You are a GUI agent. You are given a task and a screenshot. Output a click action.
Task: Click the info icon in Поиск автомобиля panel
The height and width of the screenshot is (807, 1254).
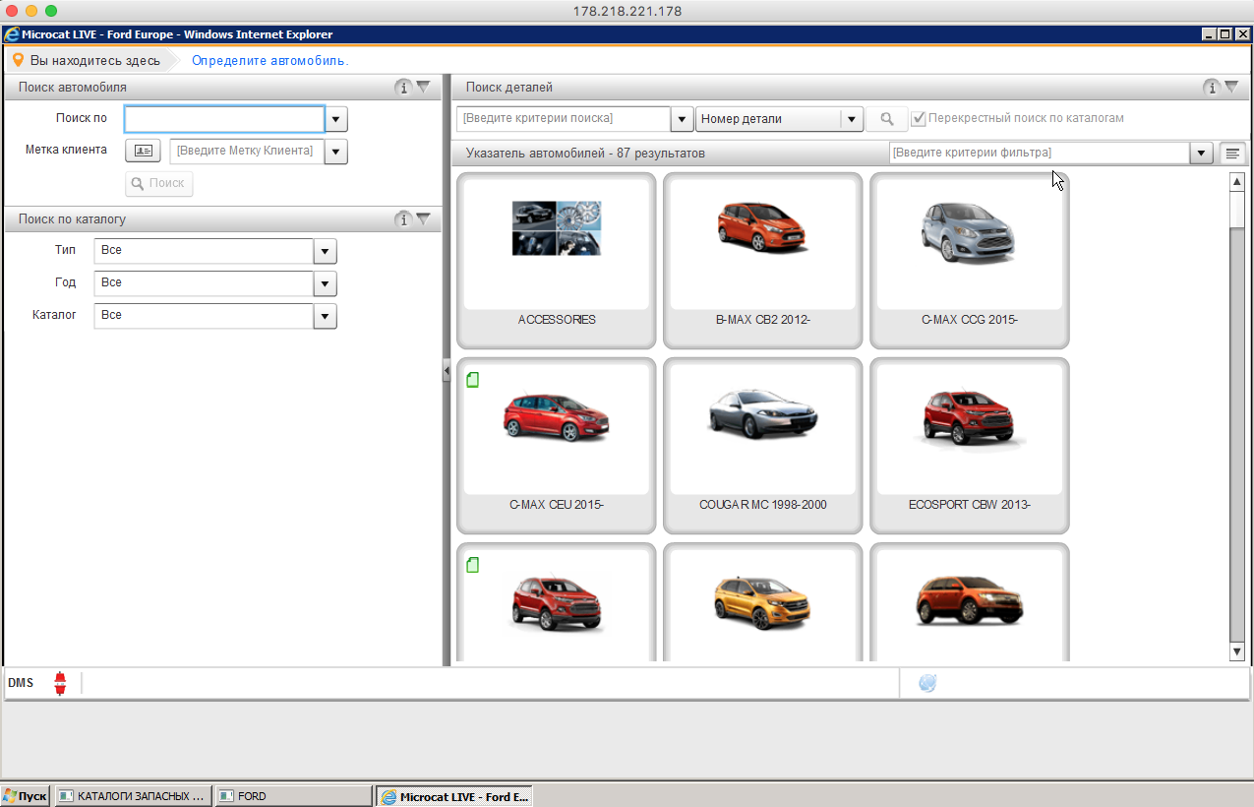coord(403,88)
